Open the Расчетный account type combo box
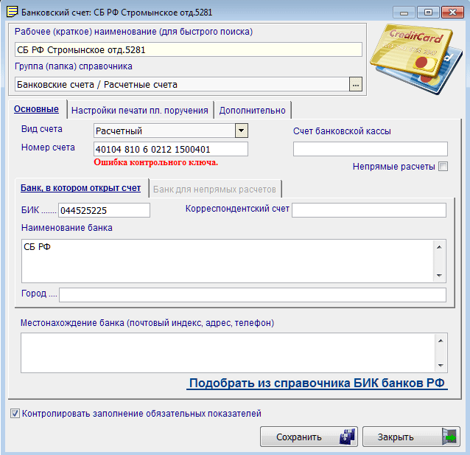Viewport: 470px width, 455px height. [171, 131]
